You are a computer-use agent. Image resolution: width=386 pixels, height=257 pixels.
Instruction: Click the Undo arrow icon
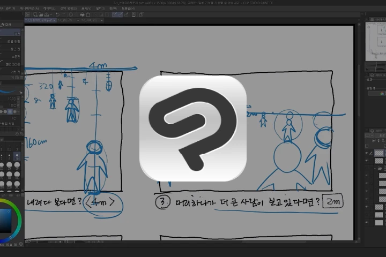click(57, 15)
